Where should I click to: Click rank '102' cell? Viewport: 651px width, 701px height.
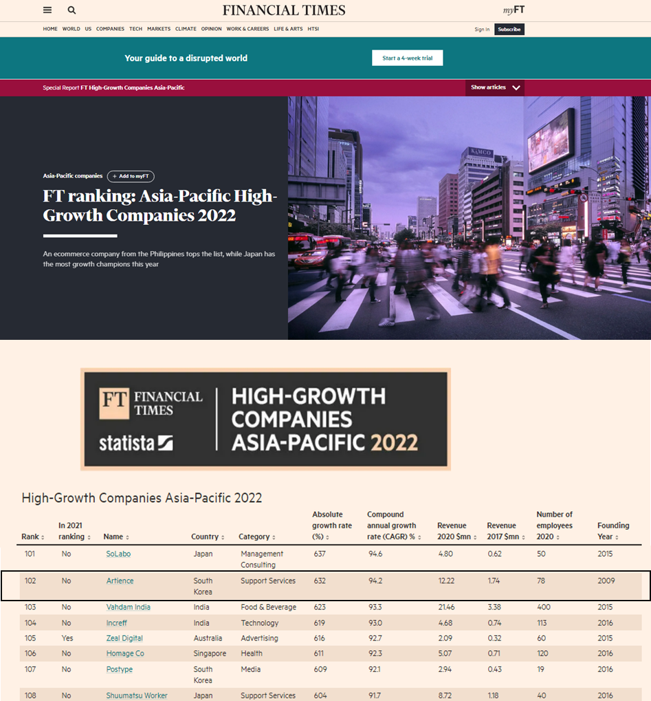click(x=30, y=581)
